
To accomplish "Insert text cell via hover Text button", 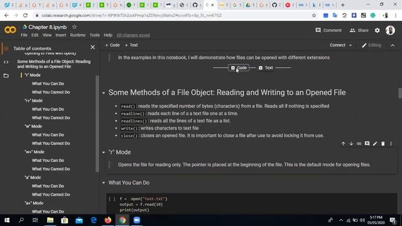I will 266,68.
